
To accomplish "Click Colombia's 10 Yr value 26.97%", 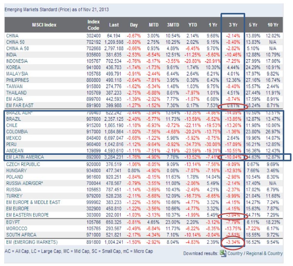I will [273, 132].
